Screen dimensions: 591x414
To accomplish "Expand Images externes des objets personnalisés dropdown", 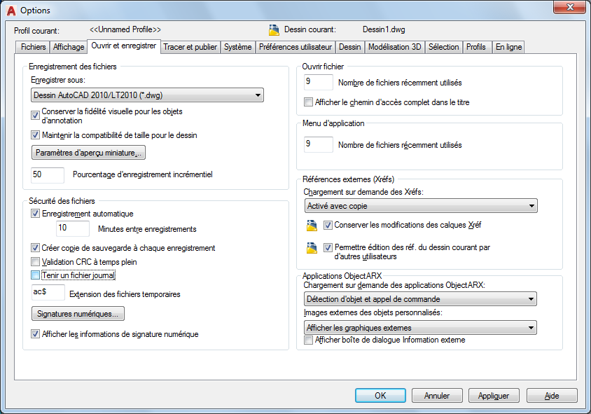I will tap(420, 328).
